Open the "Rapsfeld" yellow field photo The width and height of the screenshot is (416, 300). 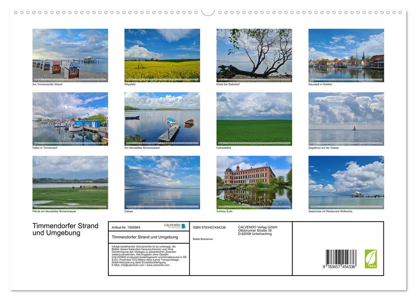pyautogui.click(x=162, y=55)
